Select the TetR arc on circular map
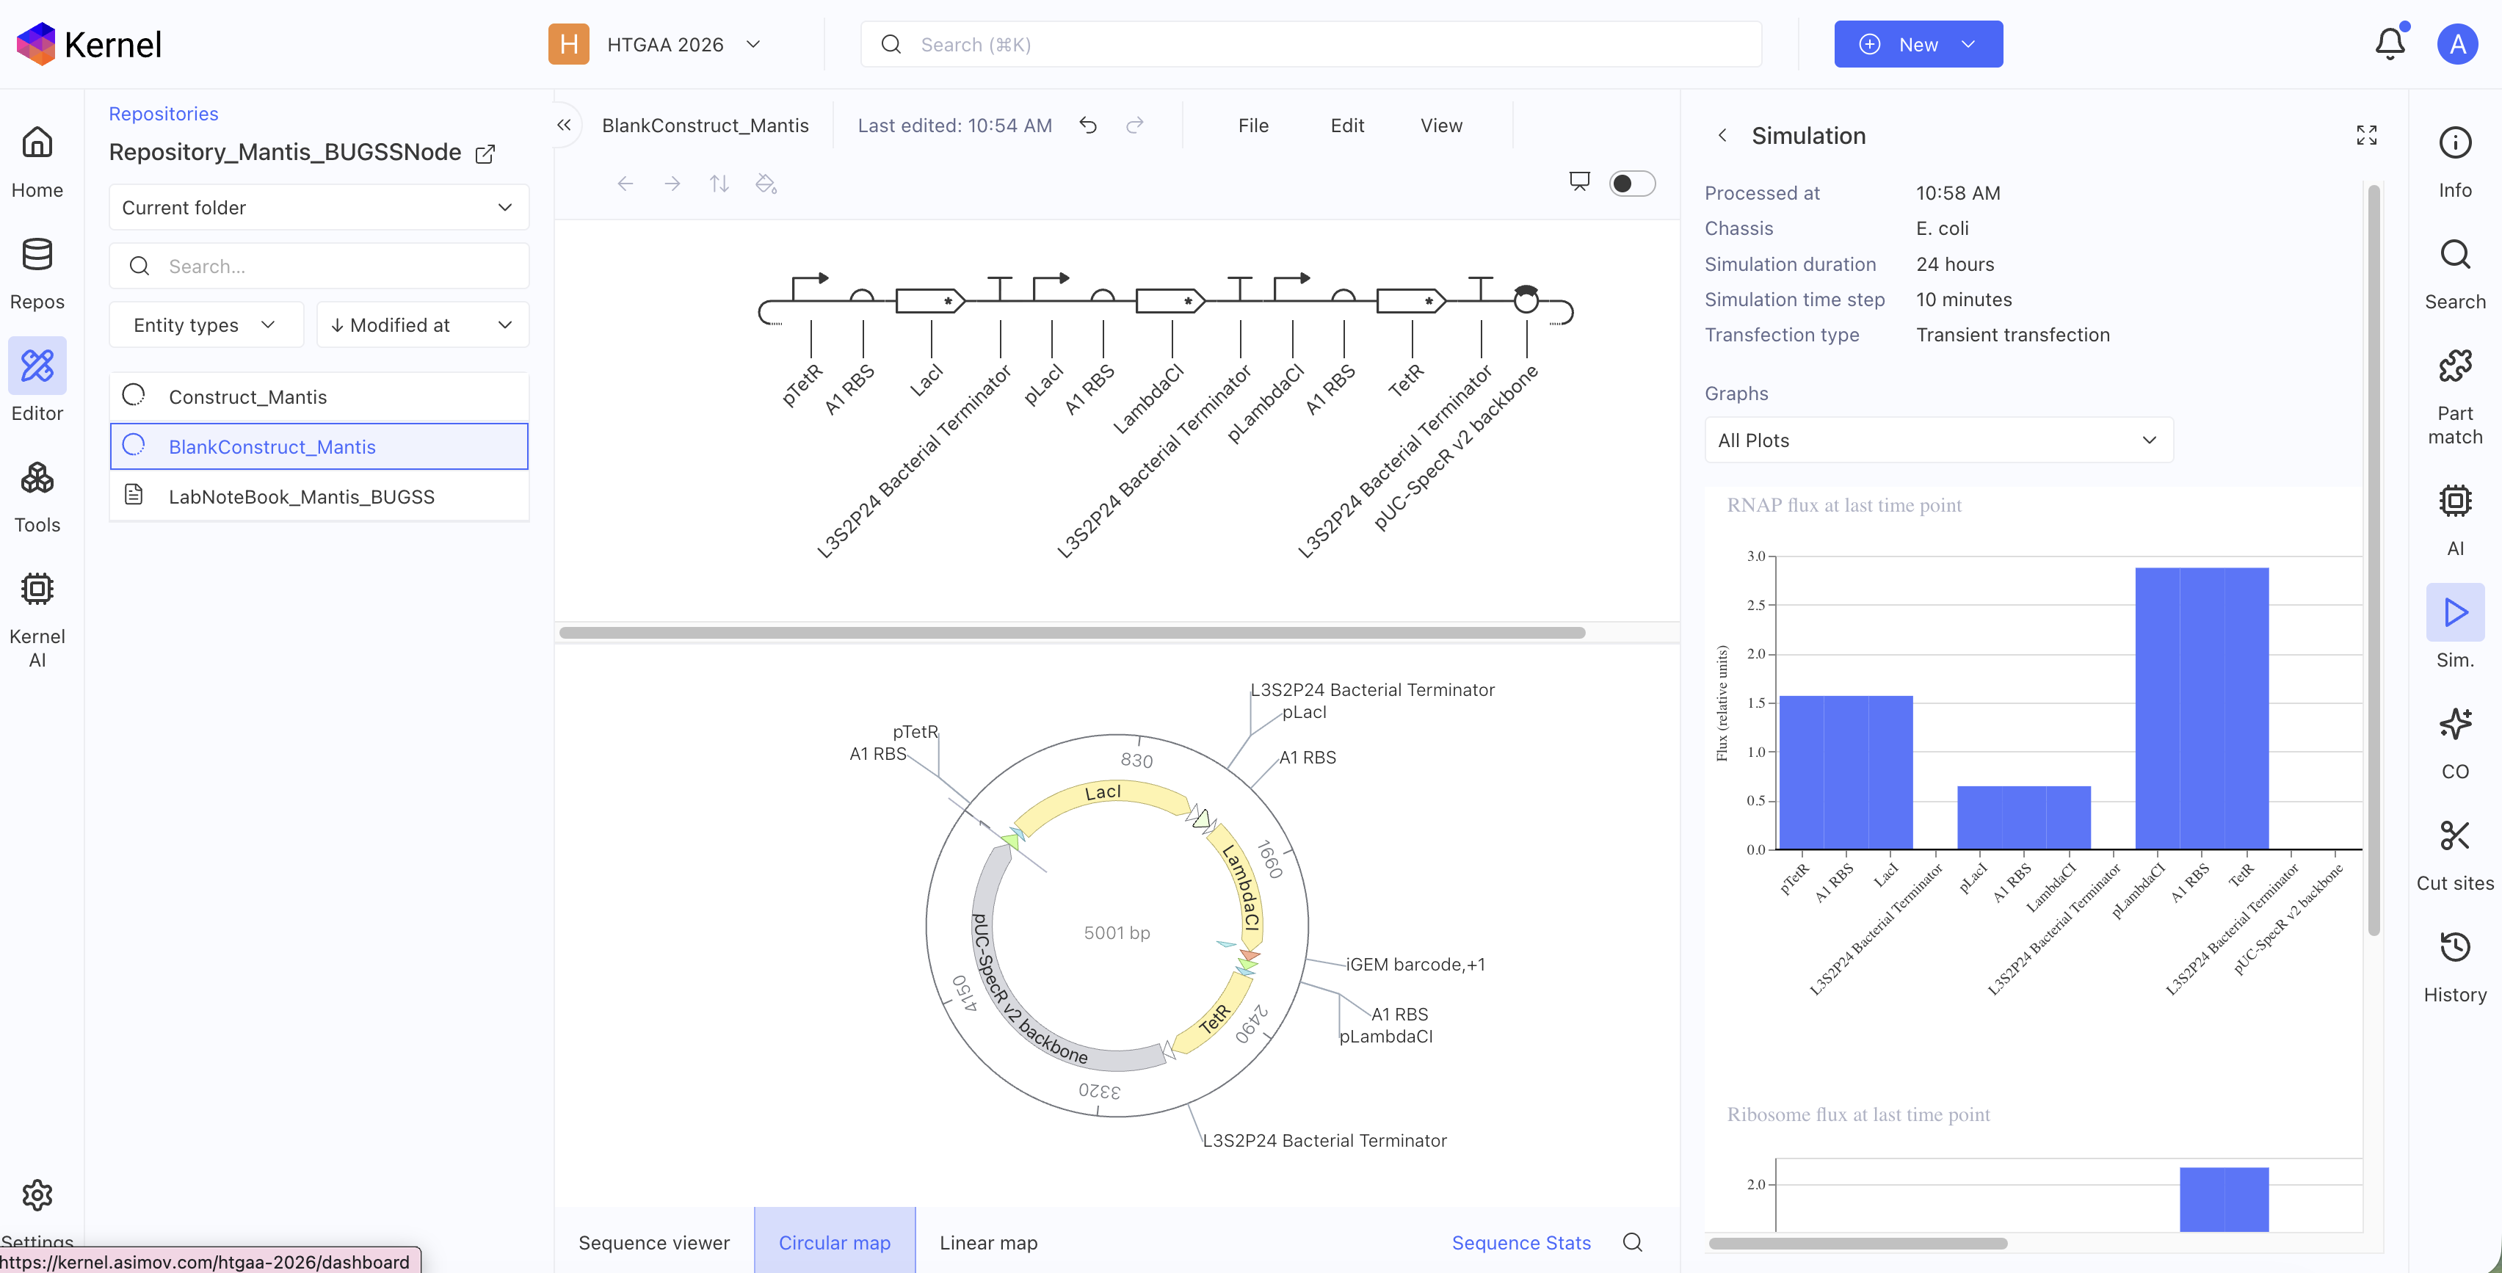Screen dimensions: 2502x1273 (x=1214, y=1015)
